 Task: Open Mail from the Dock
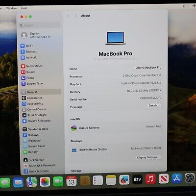(x=18, y=182)
